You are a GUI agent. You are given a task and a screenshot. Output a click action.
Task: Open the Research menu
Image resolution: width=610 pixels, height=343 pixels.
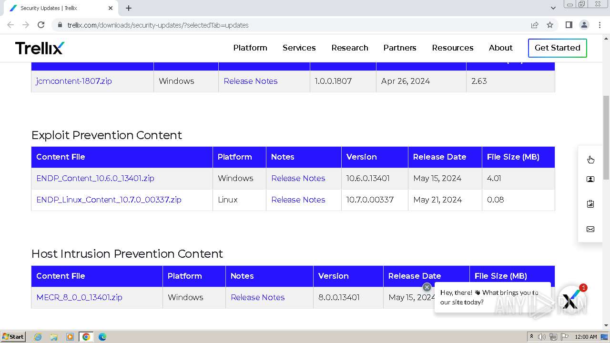[x=350, y=48]
